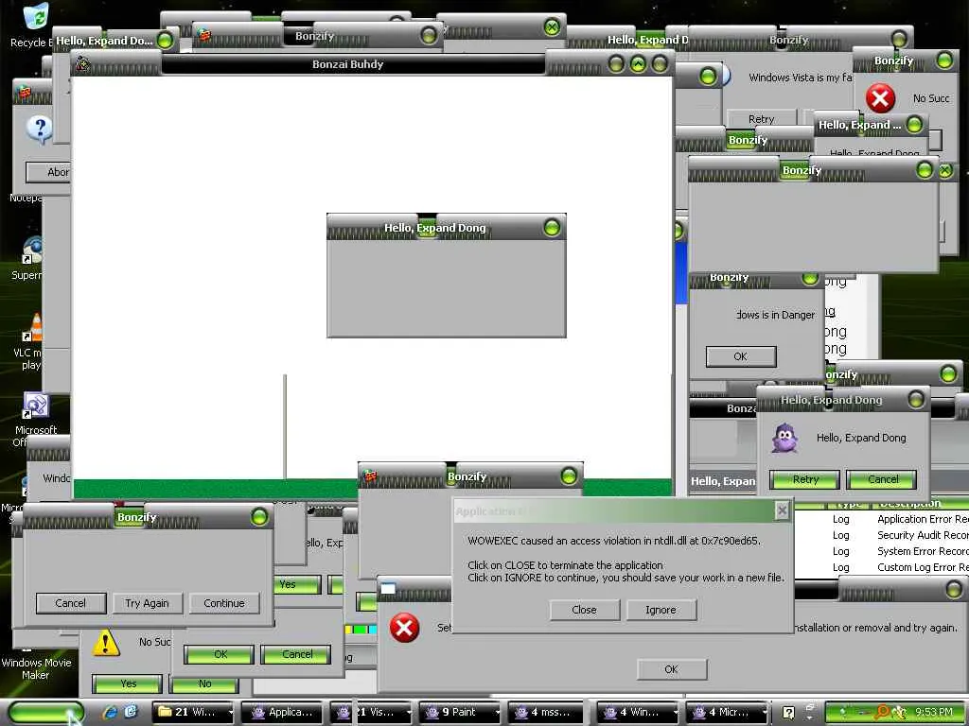Click the small window icon on the setup error title bar
Image resolution: width=969 pixels, height=726 pixels.
387,588
